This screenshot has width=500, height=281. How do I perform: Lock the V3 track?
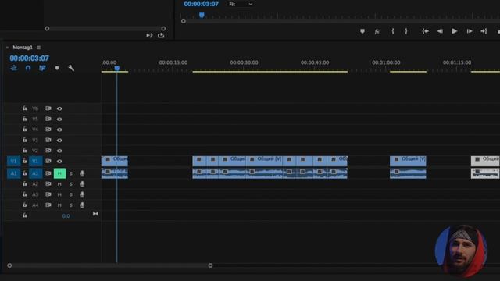click(x=24, y=140)
